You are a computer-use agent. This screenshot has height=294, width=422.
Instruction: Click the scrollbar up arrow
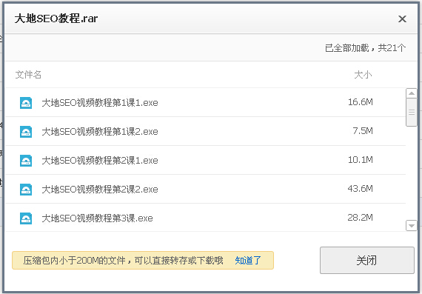(411, 93)
